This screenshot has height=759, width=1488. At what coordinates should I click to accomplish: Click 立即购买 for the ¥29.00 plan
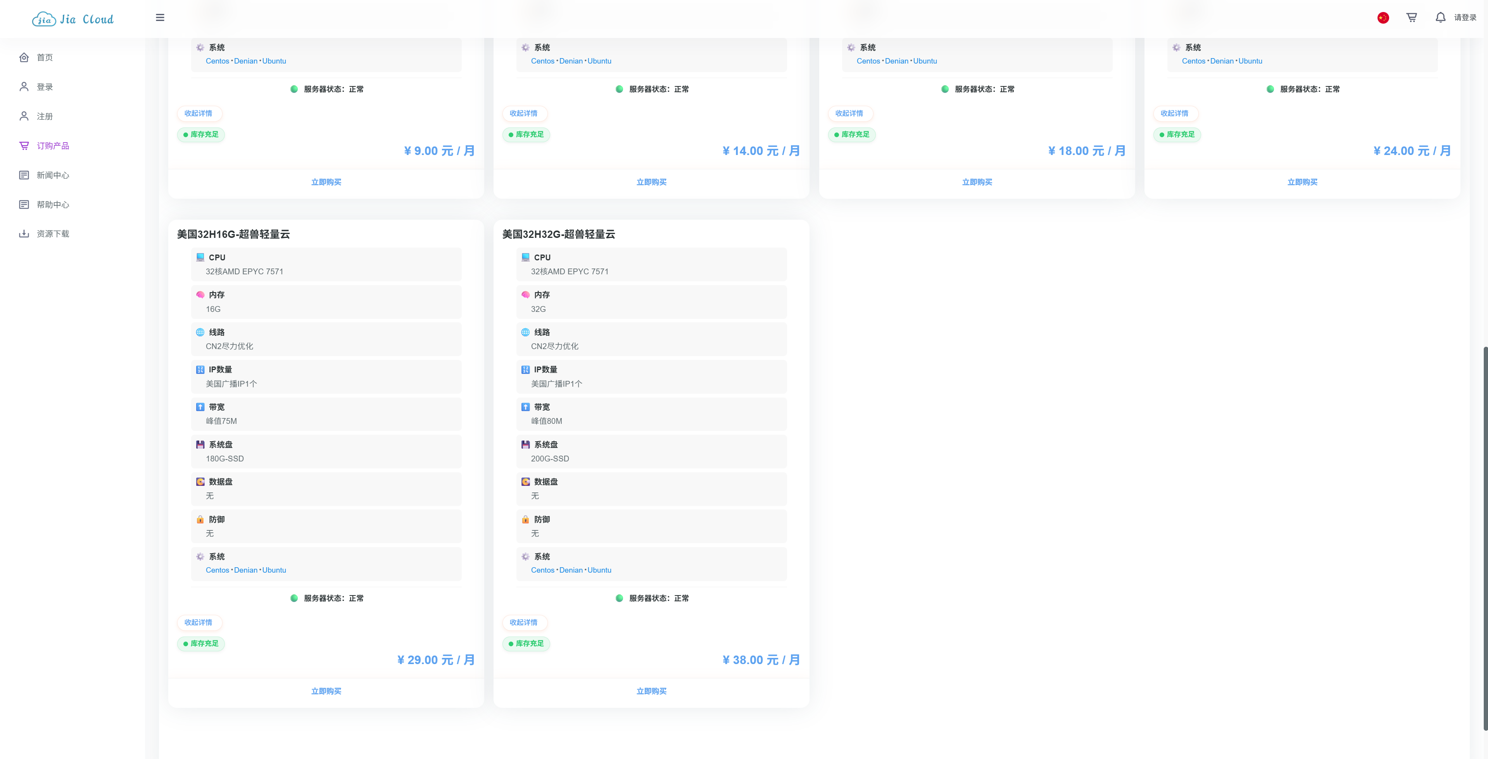tap(326, 691)
